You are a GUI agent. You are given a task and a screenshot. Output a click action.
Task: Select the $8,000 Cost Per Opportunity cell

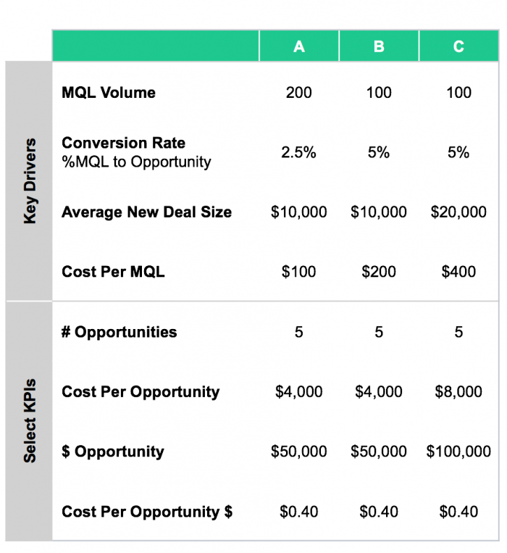point(458,392)
